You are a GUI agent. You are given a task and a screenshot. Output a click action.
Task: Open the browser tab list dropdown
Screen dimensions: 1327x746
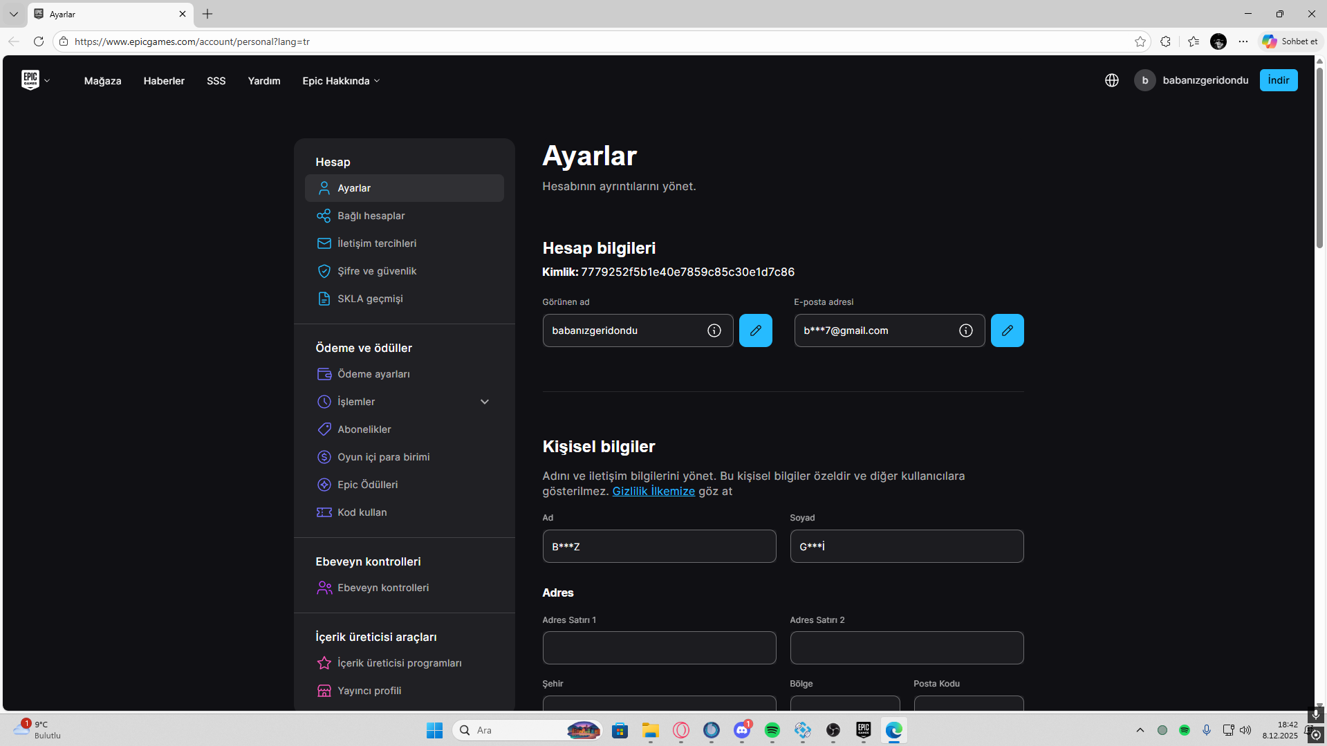[14, 14]
